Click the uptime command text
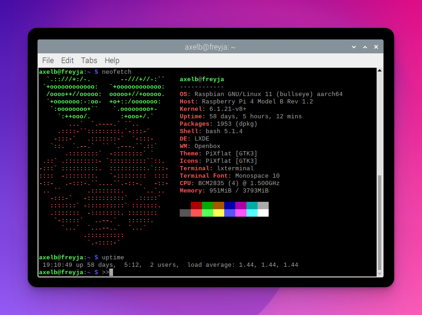This screenshot has height=315, width=422. pos(113,257)
